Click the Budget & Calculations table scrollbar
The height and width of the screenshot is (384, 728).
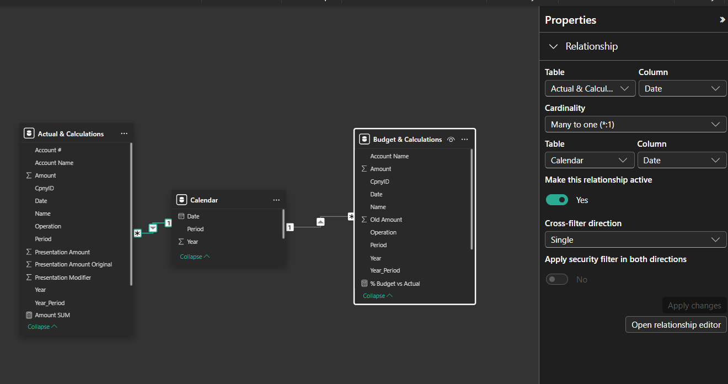pyautogui.click(x=472, y=199)
